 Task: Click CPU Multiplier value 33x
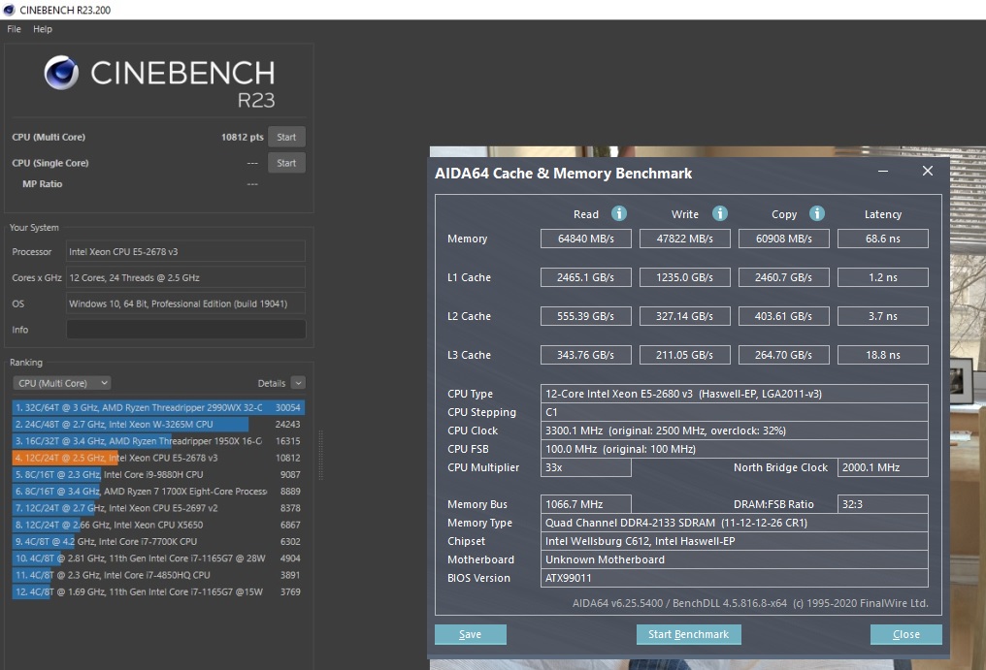(586, 467)
